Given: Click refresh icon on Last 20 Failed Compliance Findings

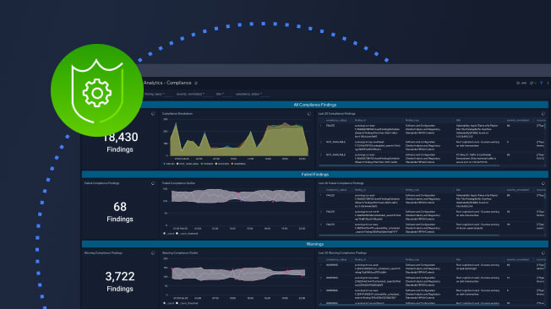Looking at the screenshot, I should click(x=543, y=183).
